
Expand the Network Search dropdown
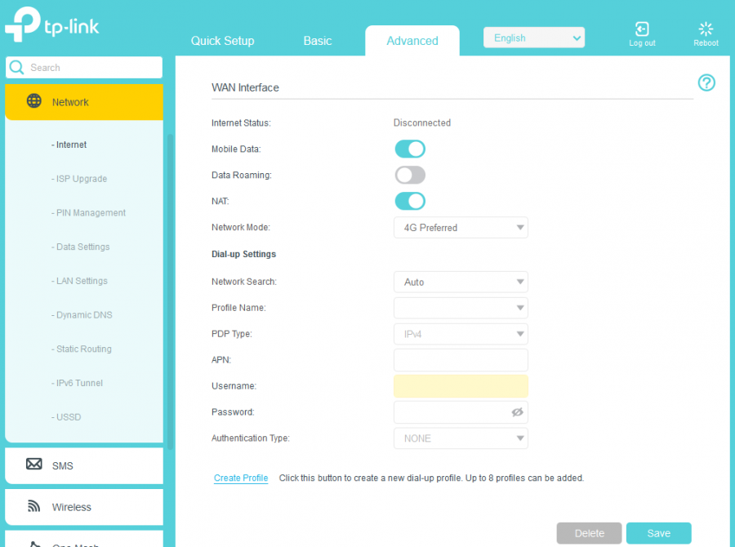461,282
